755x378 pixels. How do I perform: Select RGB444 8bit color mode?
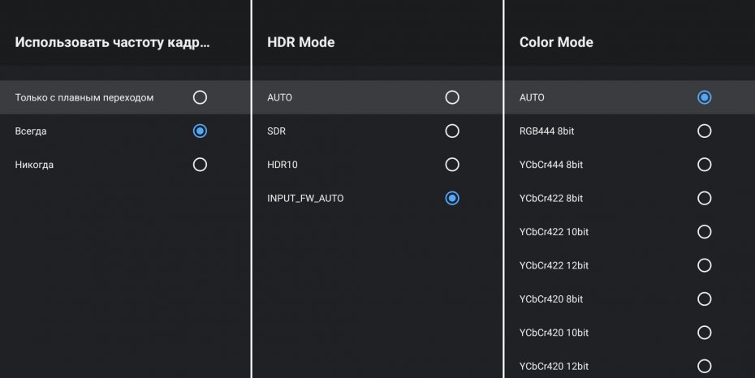click(x=704, y=131)
